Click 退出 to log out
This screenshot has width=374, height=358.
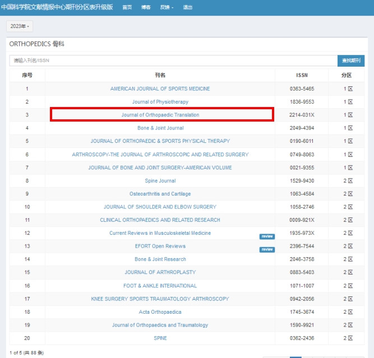188,7
